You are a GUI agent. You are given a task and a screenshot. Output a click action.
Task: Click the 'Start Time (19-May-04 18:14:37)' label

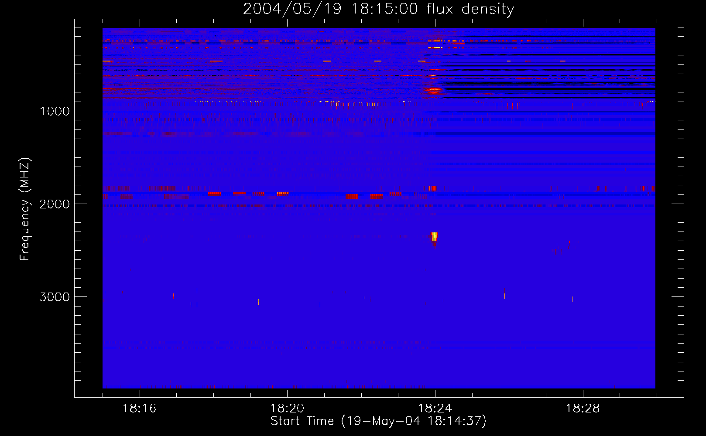click(x=378, y=421)
